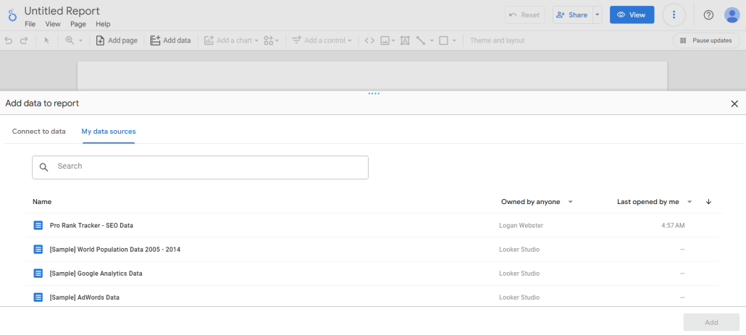746x335 pixels.
Task: Click data source icon beside Google Analytics Data
Action: (38, 273)
